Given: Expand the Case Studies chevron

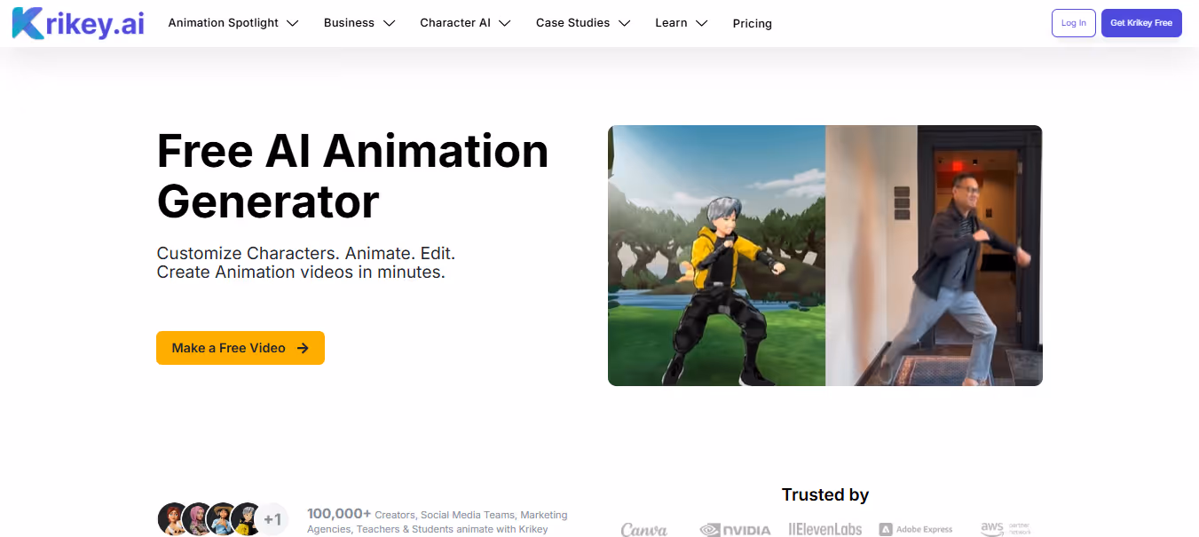Looking at the screenshot, I should (x=624, y=23).
